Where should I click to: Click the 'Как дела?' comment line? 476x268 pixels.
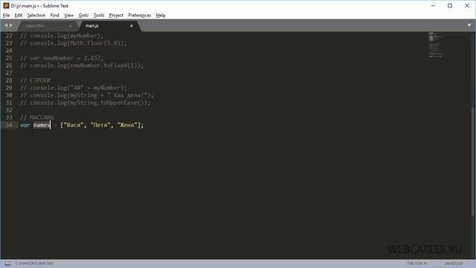click(x=87, y=95)
